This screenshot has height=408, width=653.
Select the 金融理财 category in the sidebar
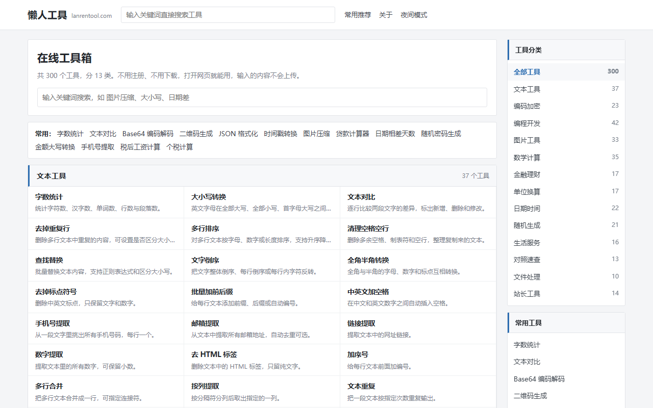coord(566,174)
